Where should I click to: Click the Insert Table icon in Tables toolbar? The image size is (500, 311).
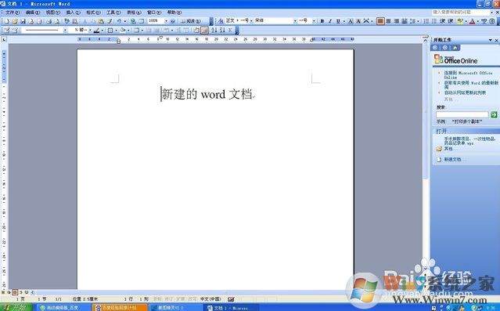pyautogui.click(x=136, y=31)
